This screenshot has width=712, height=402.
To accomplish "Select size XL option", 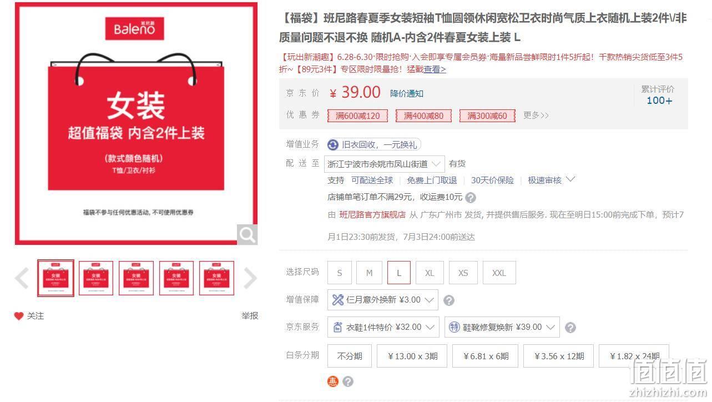I will coord(430,273).
